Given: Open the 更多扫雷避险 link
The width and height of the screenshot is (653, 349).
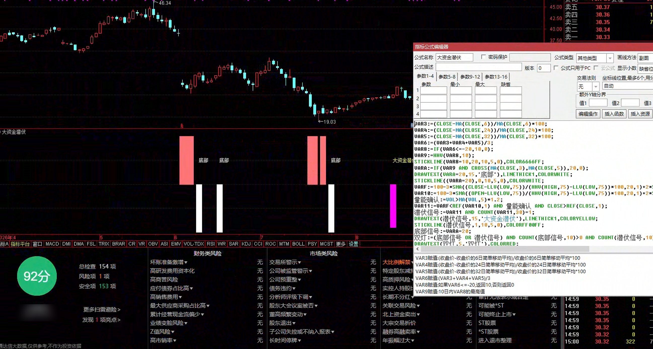Looking at the screenshot, I should coord(102,310).
